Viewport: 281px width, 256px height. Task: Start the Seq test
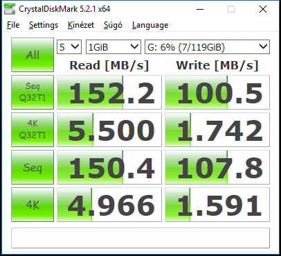(x=33, y=167)
